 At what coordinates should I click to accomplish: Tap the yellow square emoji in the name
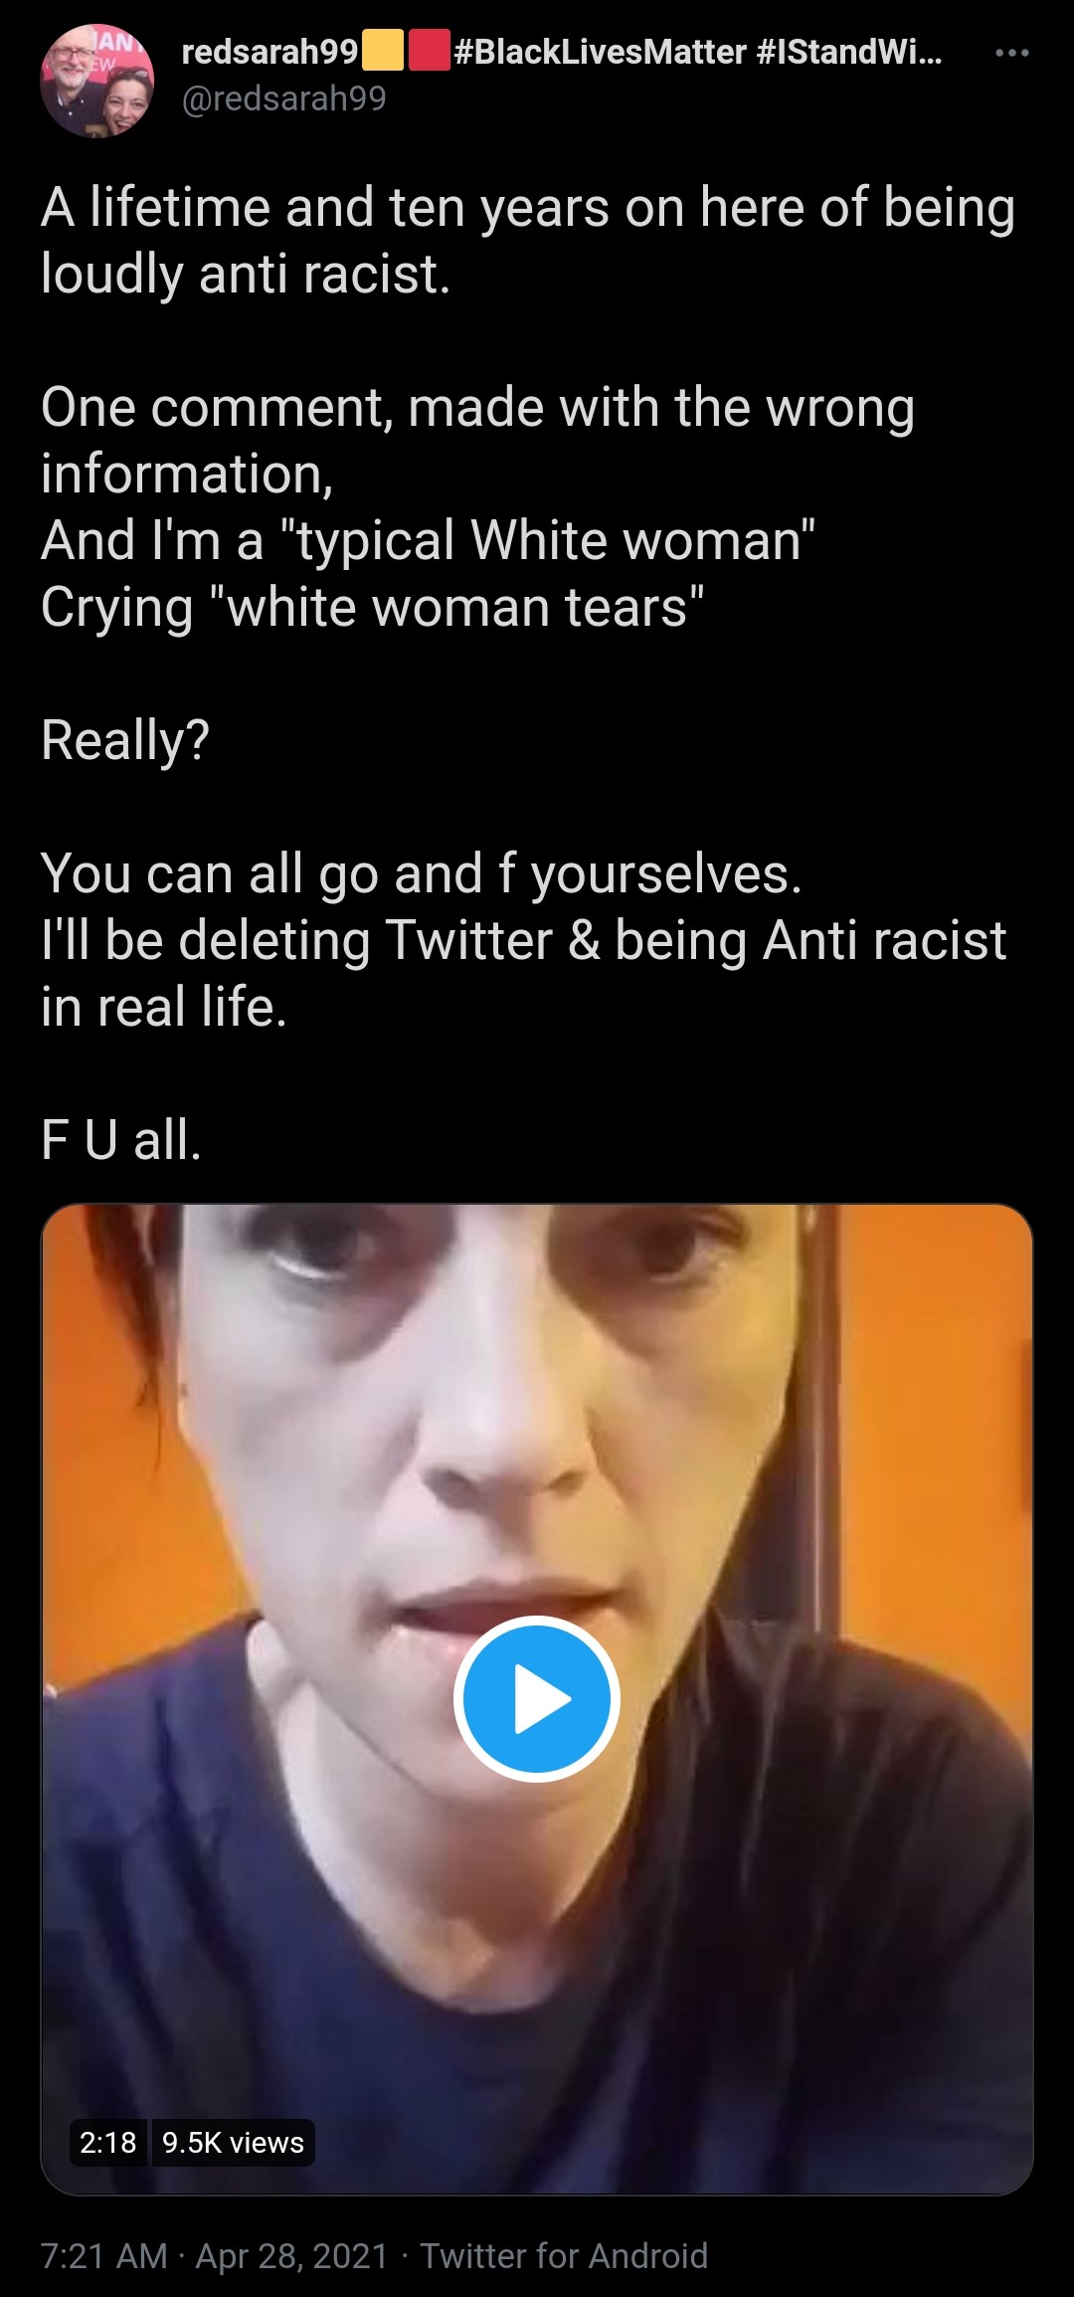383,52
